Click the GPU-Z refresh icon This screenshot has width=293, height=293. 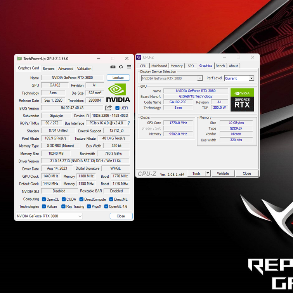coord(121,67)
